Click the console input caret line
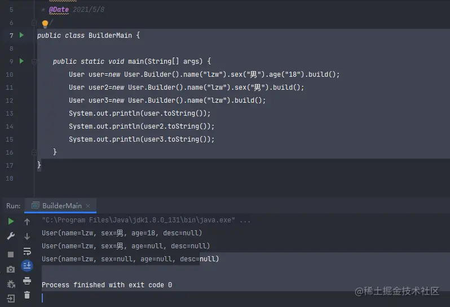The height and width of the screenshot is (307, 450). pos(42,298)
